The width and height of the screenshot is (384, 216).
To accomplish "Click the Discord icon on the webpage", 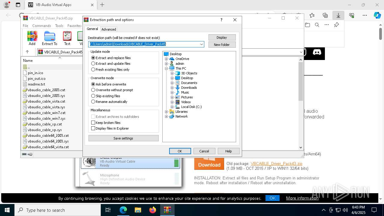I will [x=317, y=52].
